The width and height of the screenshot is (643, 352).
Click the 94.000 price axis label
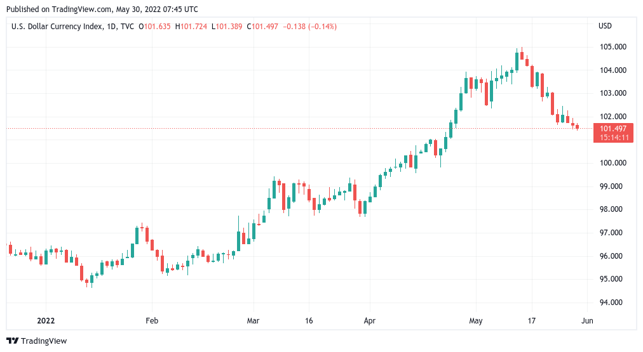613,303
